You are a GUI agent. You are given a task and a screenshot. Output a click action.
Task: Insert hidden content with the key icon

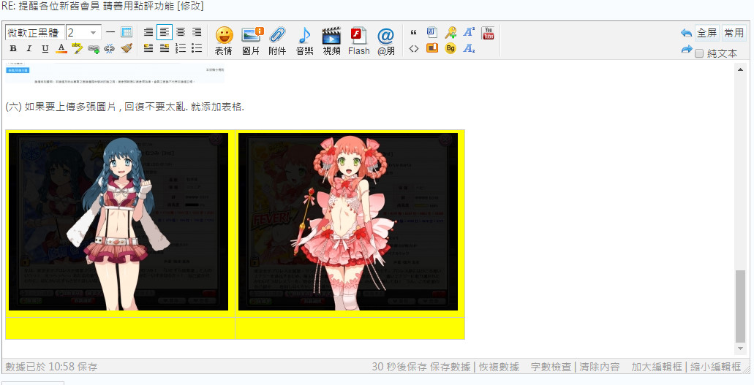(450, 33)
